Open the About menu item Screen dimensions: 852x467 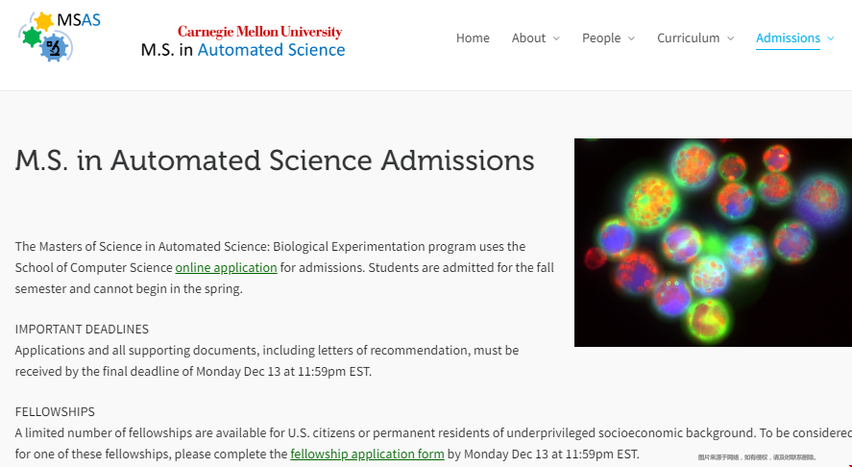[x=528, y=37]
